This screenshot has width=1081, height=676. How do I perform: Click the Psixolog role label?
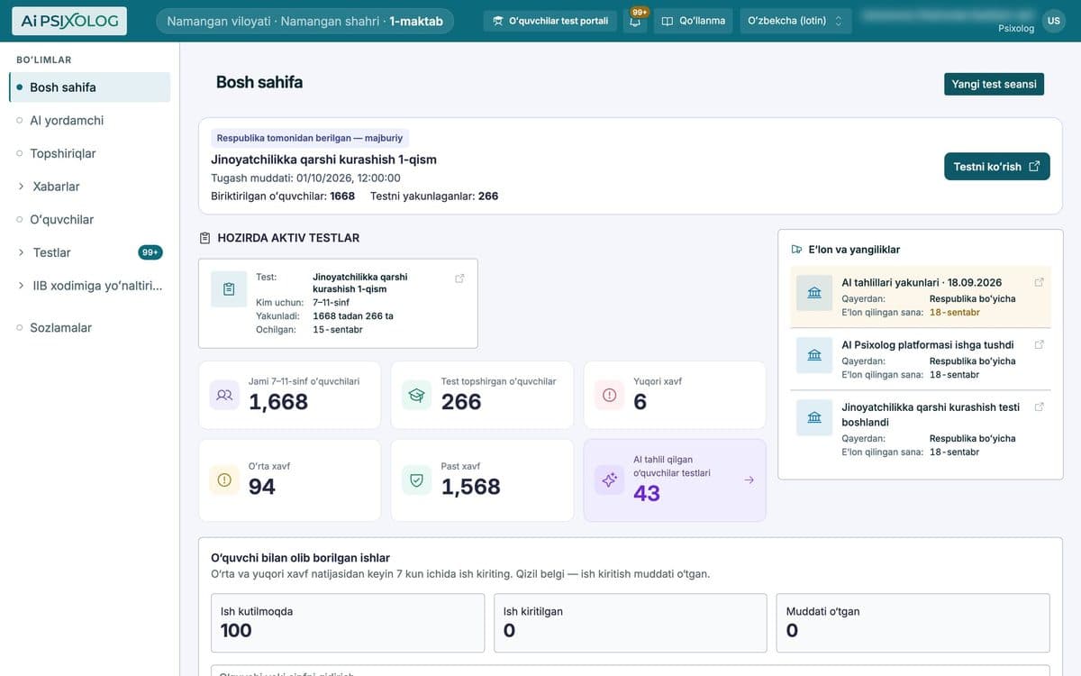pos(1016,29)
